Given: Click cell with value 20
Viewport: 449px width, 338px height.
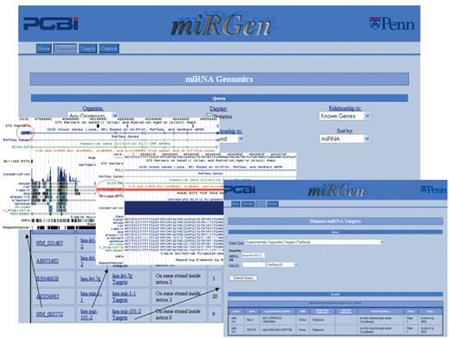Looking at the screenshot, I should pyautogui.click(x=215, y=297).
